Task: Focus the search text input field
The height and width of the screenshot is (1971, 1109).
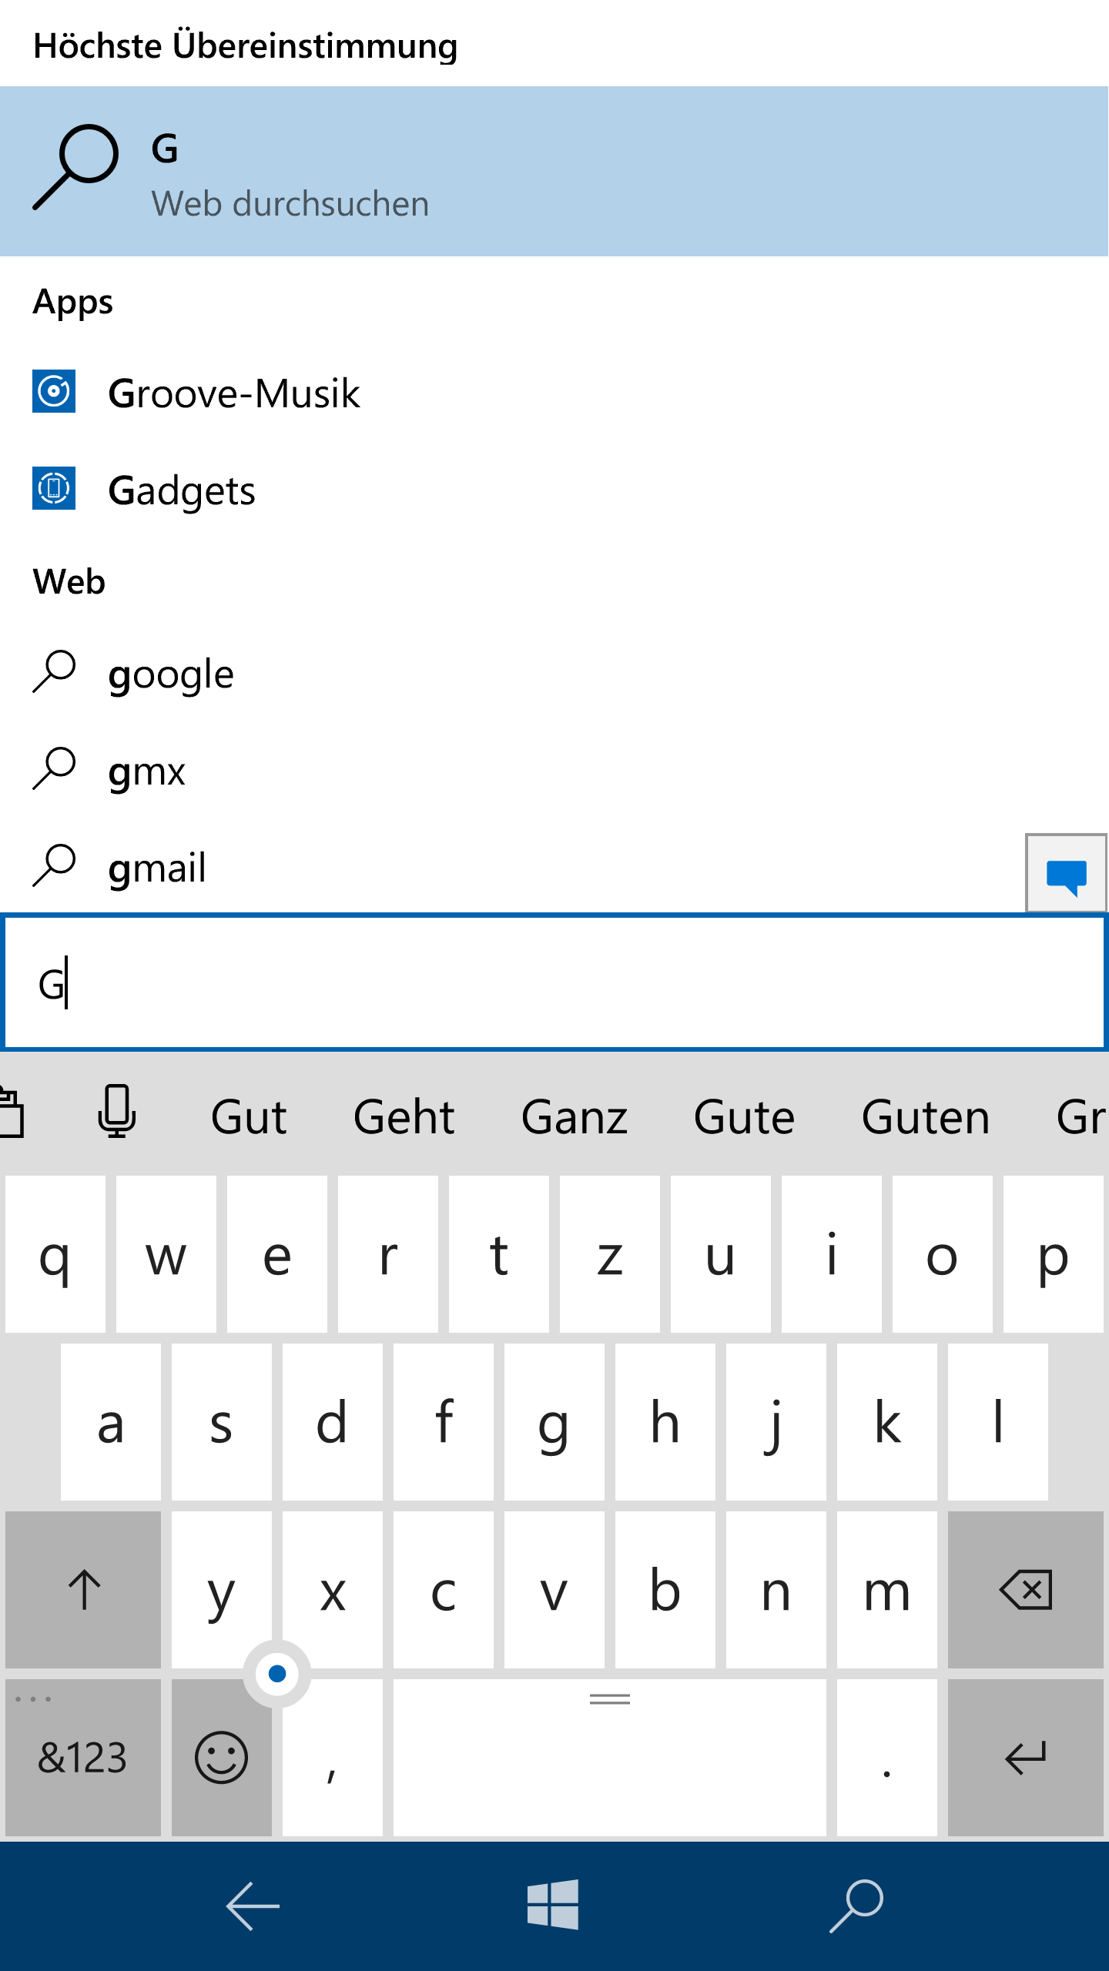Action: click(554, 982)
